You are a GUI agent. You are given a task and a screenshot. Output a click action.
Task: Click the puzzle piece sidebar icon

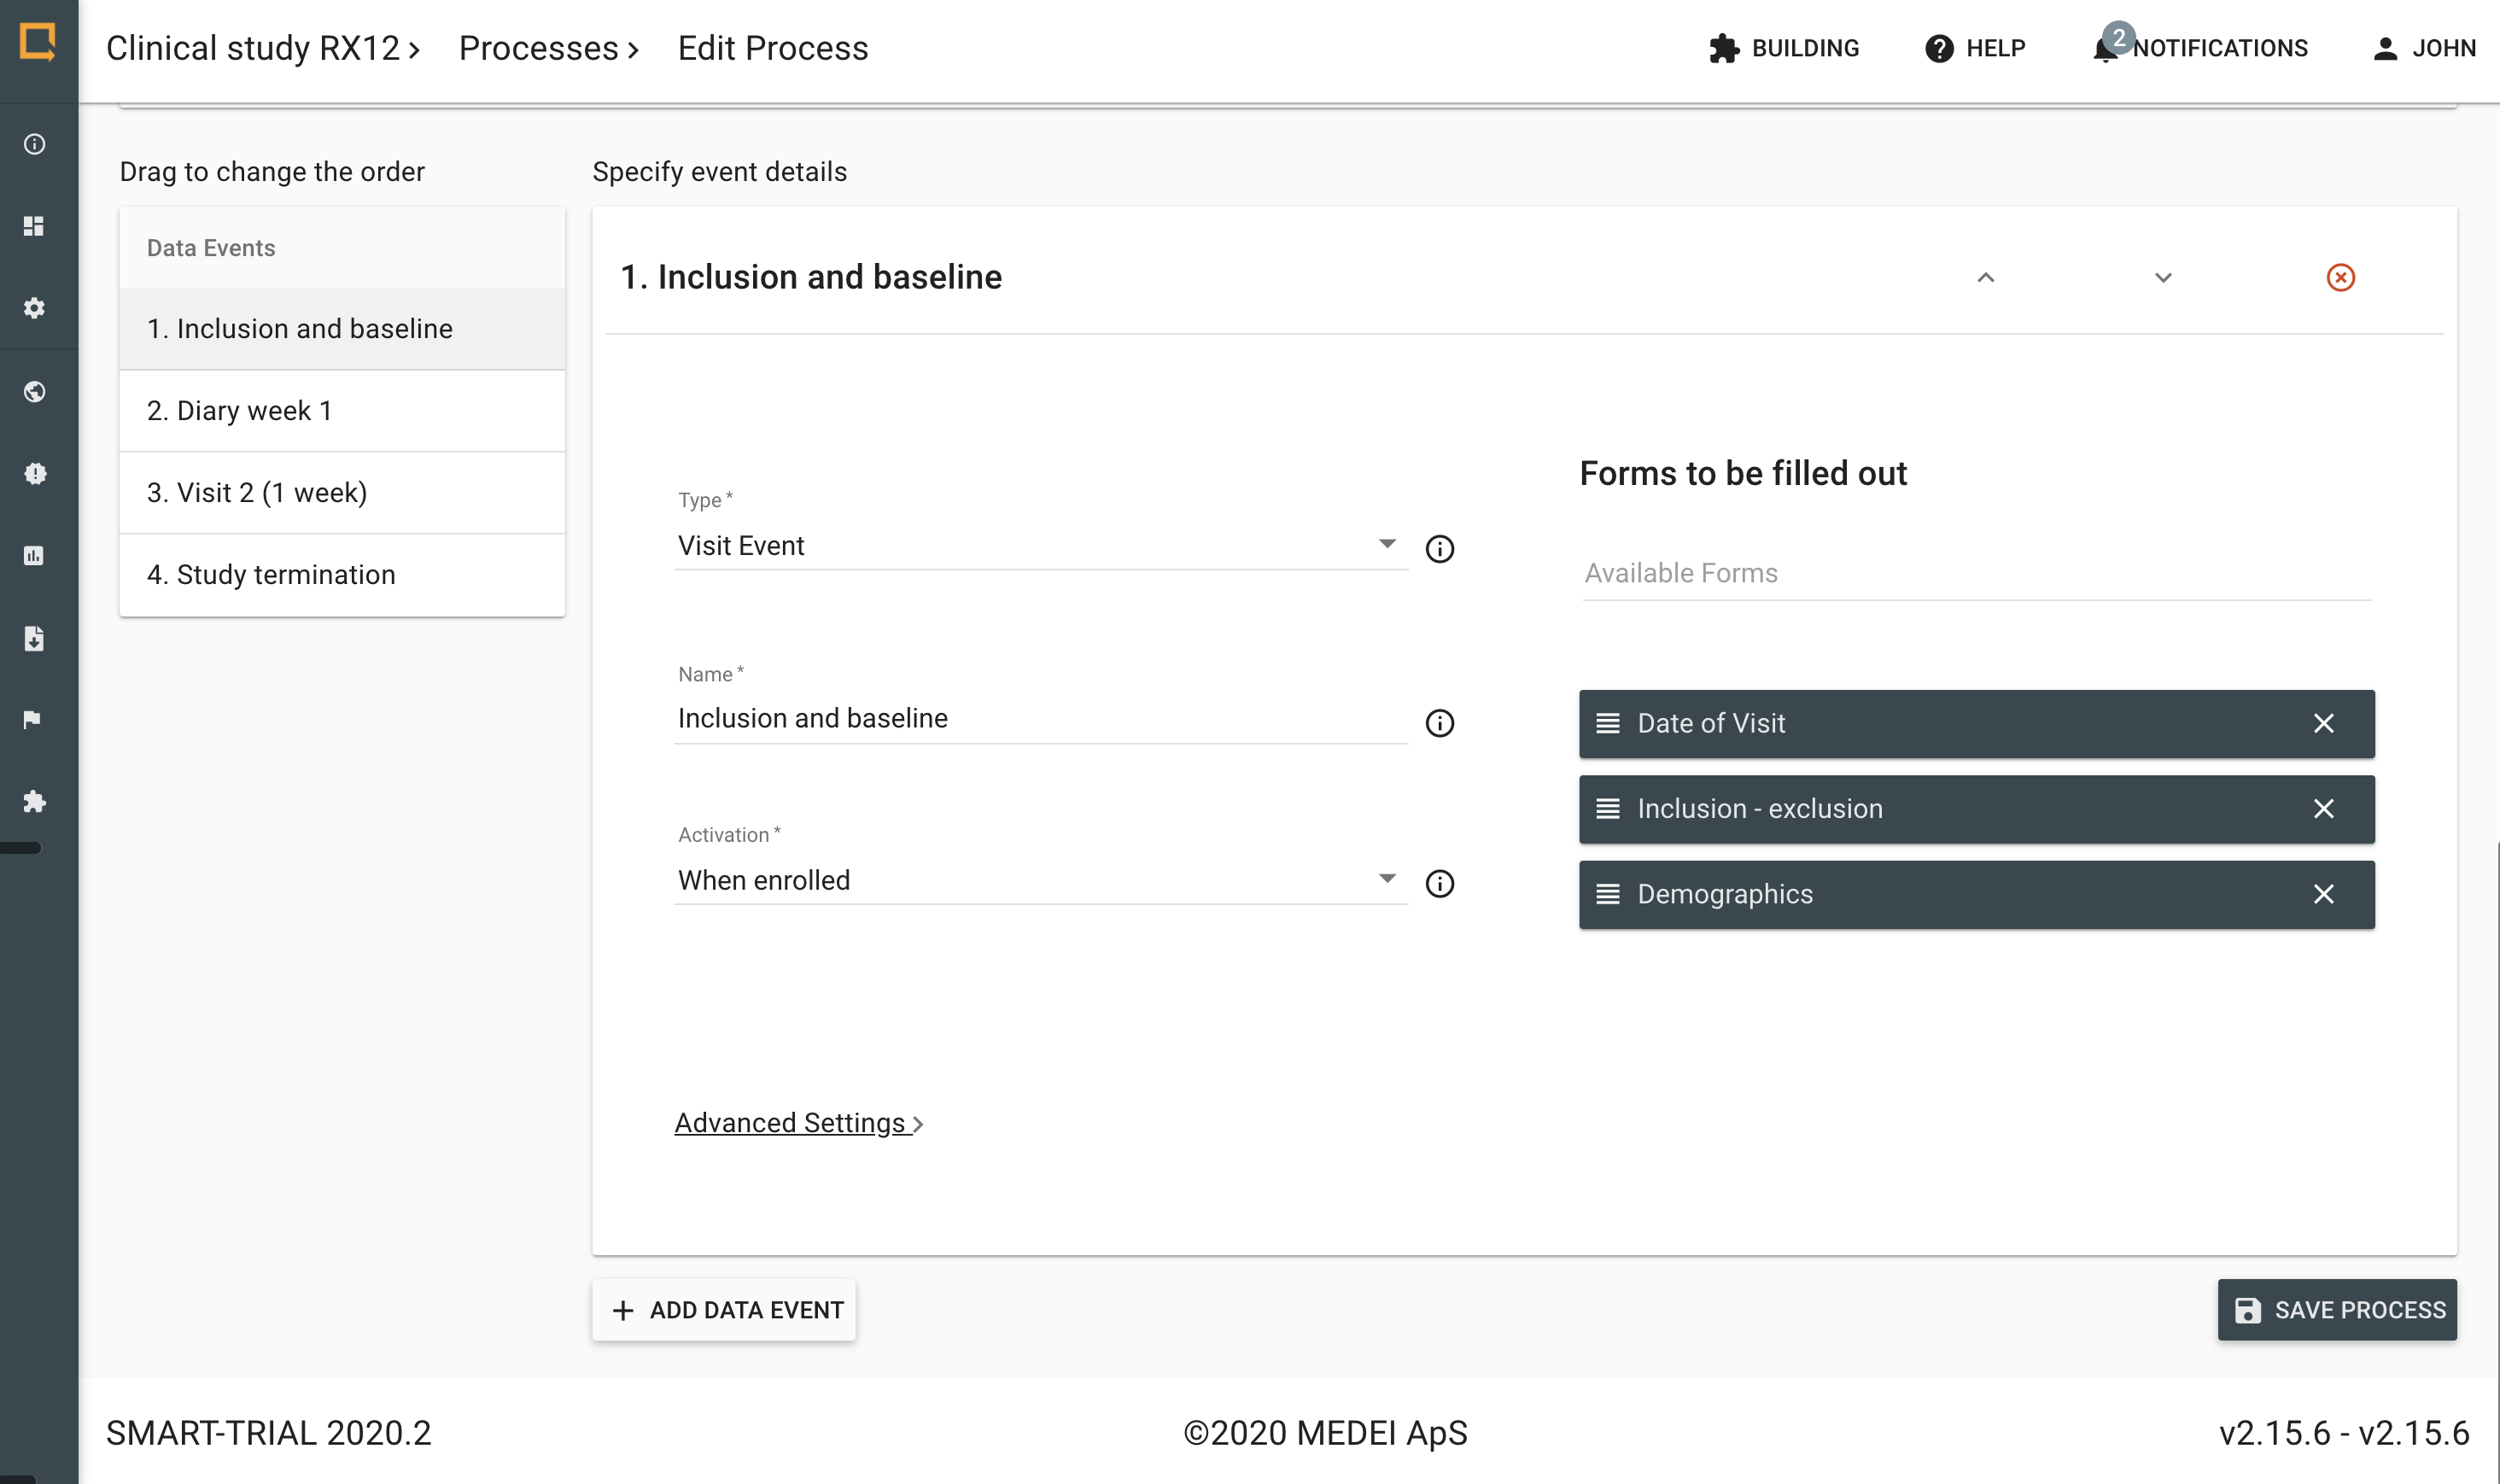pos(35,801)
